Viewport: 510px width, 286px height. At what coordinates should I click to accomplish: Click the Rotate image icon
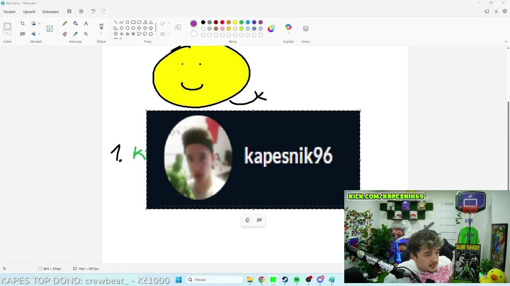pos(33,23)
